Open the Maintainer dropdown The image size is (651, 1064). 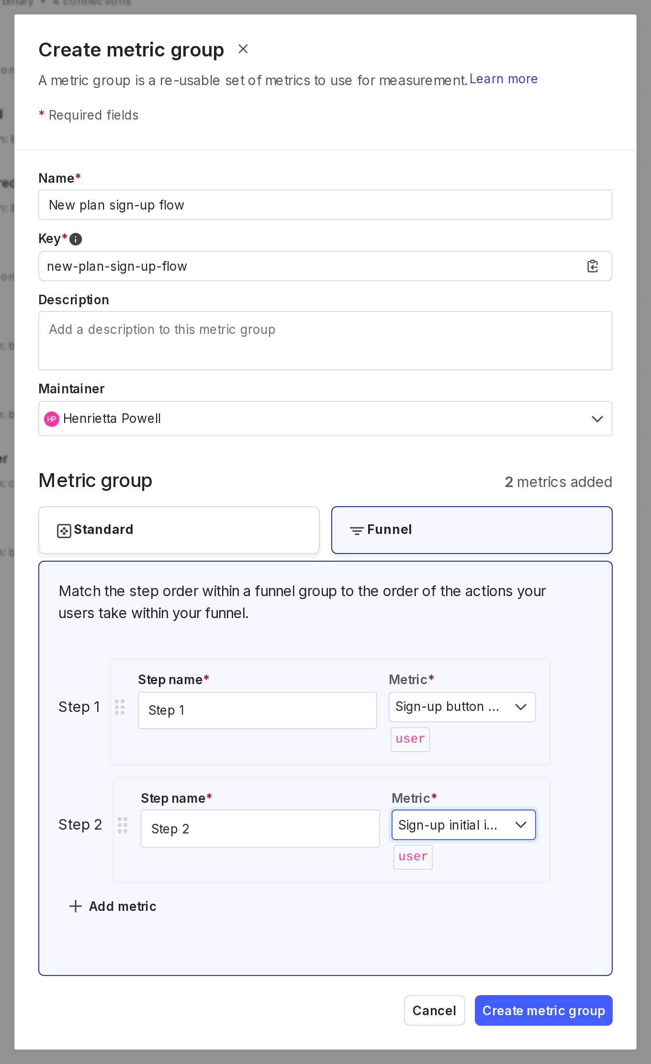(x=325, y=419)
